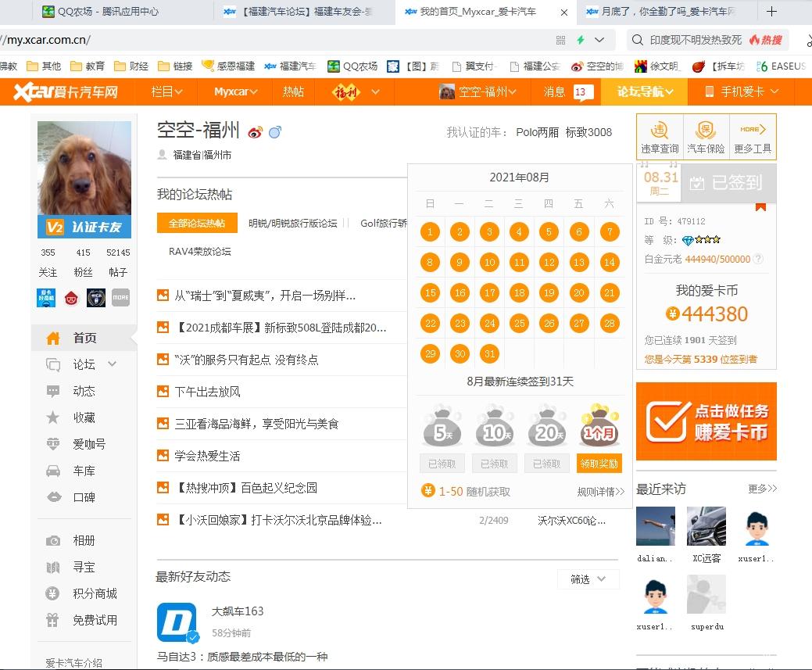Open the 违章查询 violation lookup tool
This screenshot has height=670, width=812.
point(660,138)
